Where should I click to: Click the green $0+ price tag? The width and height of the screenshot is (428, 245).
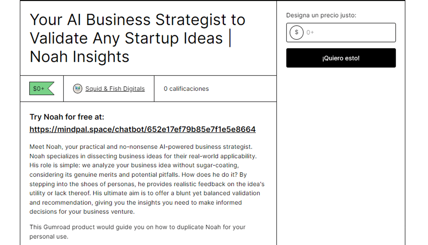[x=42, y=89]
